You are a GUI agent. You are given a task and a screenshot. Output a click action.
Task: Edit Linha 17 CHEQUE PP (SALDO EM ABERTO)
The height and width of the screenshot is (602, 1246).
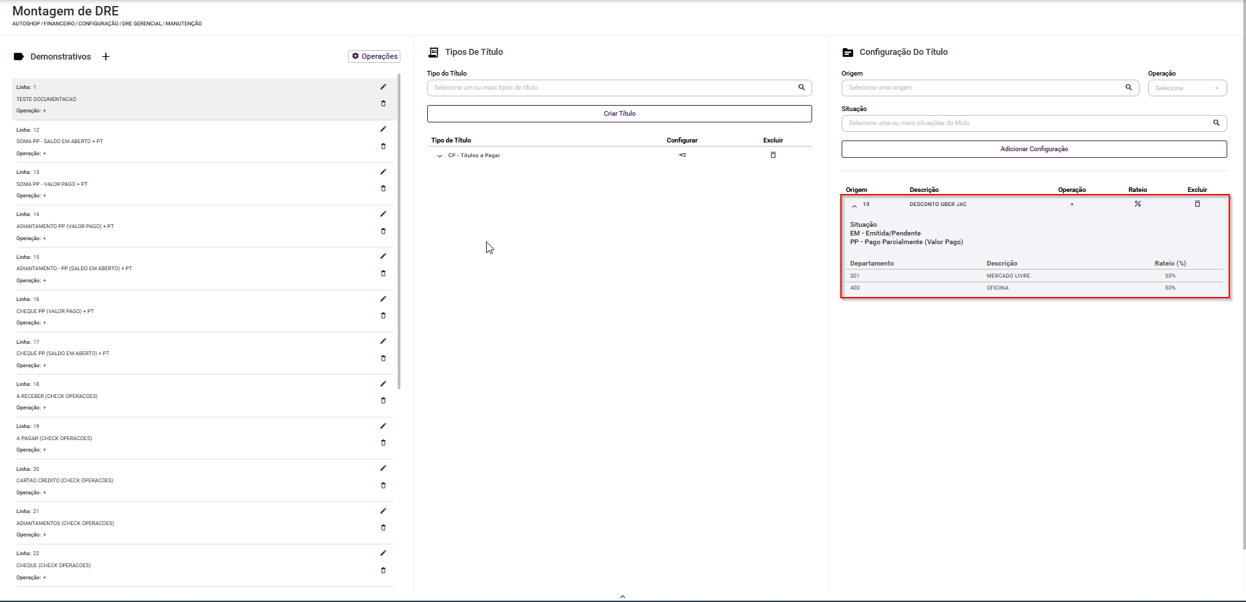(x=383, y=341)
